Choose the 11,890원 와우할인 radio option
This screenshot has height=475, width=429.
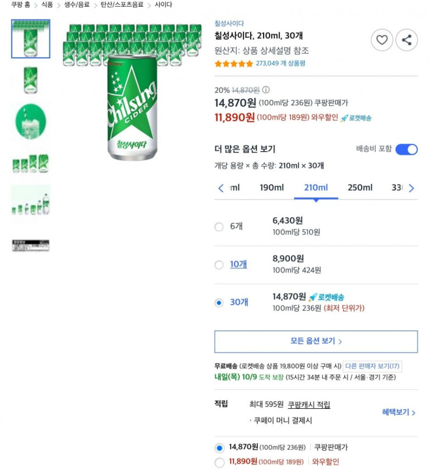[219, 462]
